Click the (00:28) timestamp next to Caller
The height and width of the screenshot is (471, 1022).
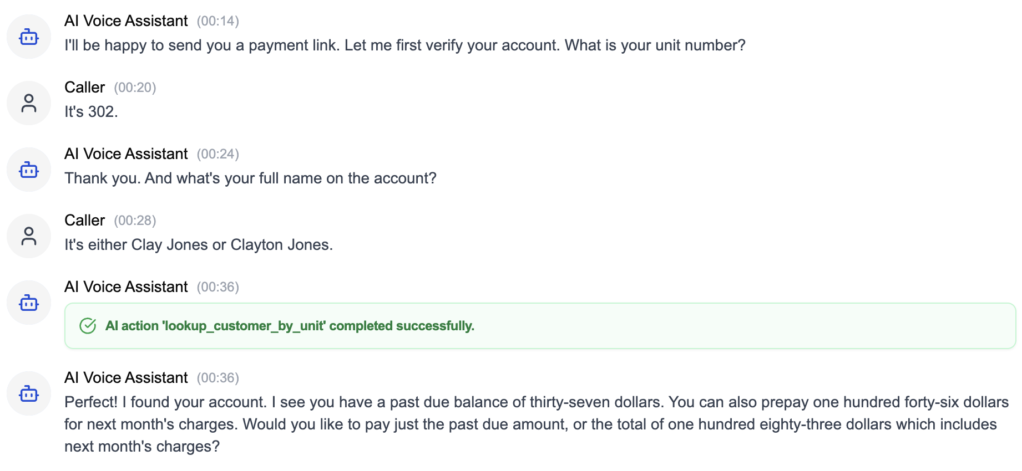135,220
